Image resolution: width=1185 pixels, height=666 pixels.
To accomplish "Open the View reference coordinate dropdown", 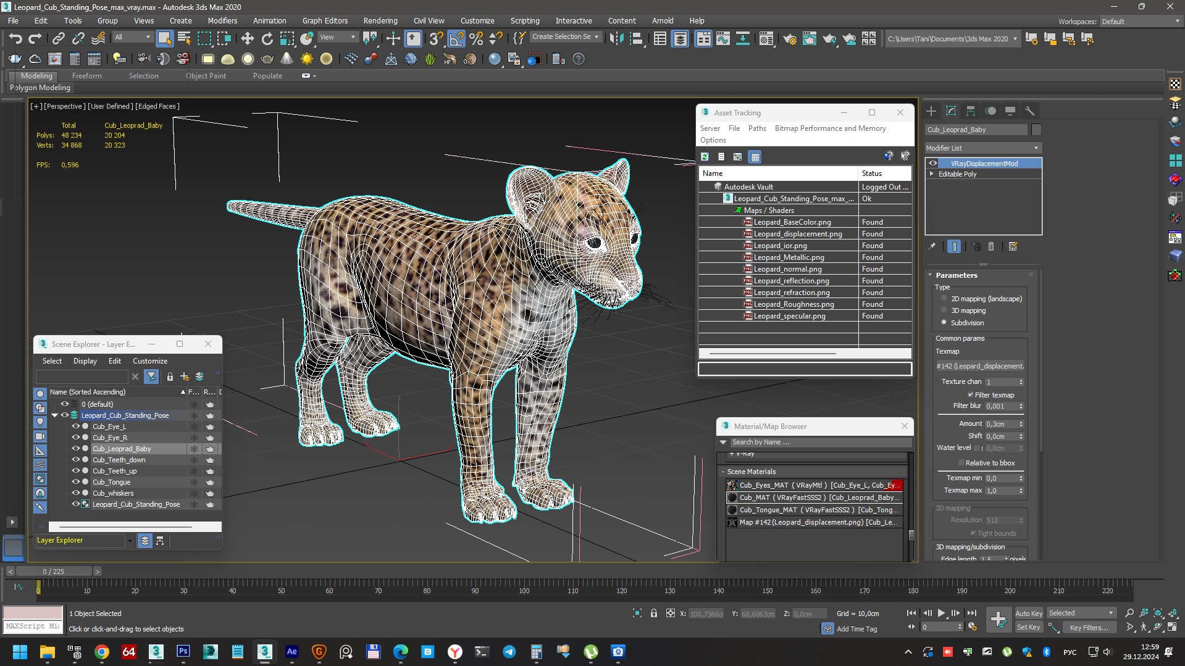I will (337, 38).
